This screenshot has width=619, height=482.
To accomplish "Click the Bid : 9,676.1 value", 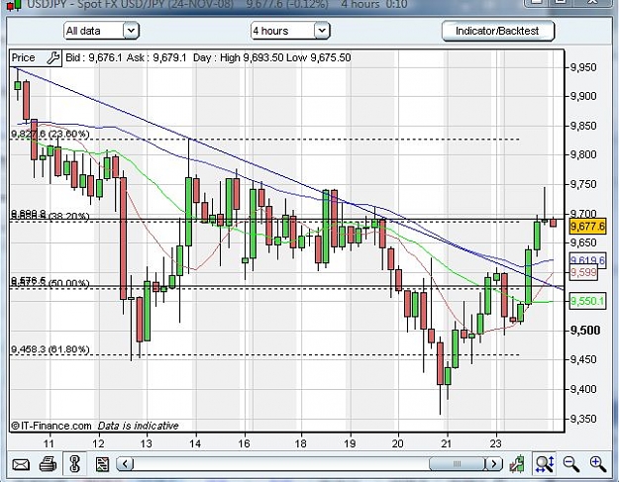I will click(x=93, y=58).
